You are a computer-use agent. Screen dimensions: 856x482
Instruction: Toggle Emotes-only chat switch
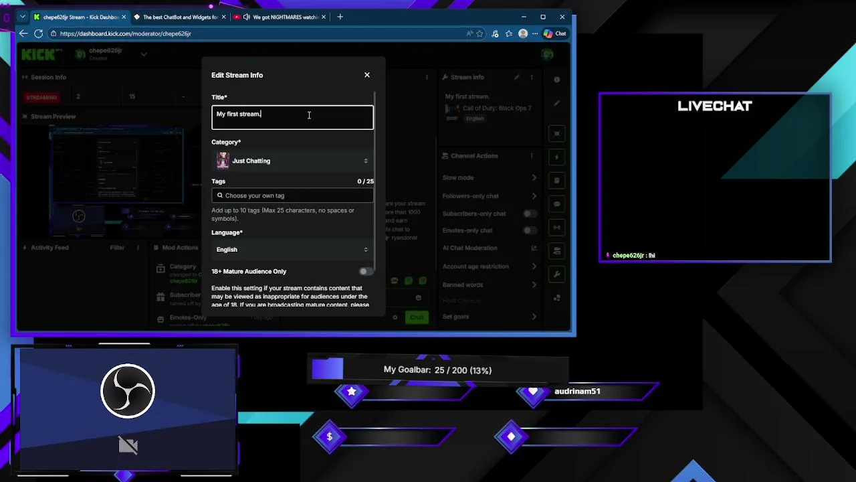pyautogui.click(x=530, y=230)
